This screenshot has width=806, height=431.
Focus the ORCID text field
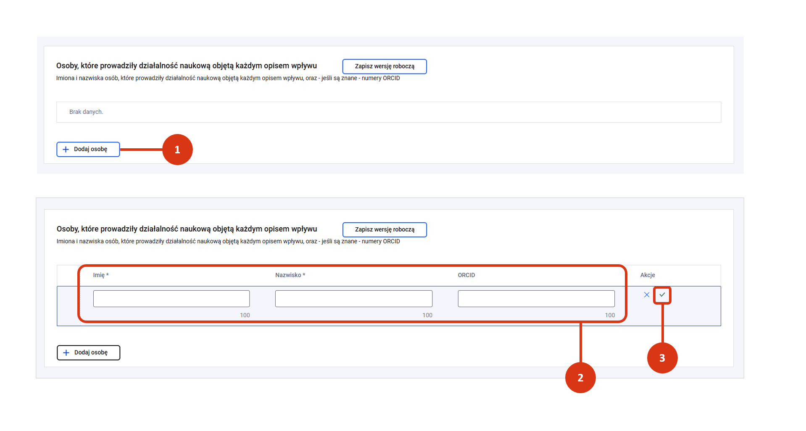tap(536, 299)
